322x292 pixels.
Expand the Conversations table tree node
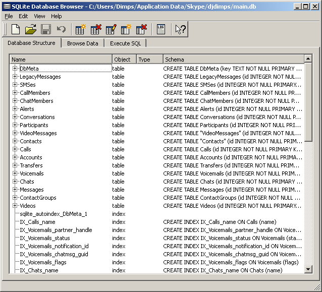coord(15,117)
